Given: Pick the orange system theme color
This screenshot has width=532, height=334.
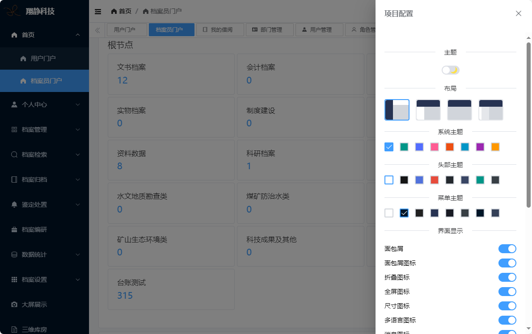Looking at the screenshot, I should [495, 147].
